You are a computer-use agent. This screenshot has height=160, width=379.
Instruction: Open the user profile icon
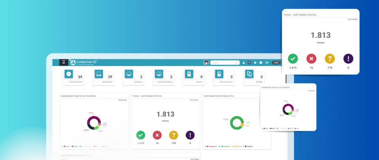(244, 63)
